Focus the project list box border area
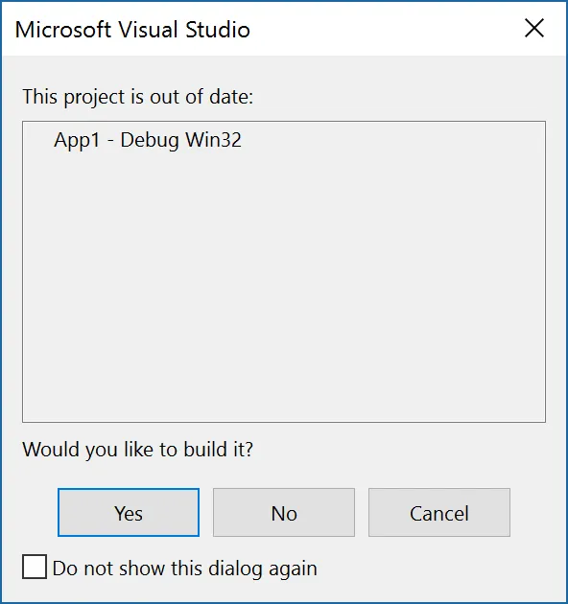The width and height of the screenshot is (568, 604). [284, 271]
